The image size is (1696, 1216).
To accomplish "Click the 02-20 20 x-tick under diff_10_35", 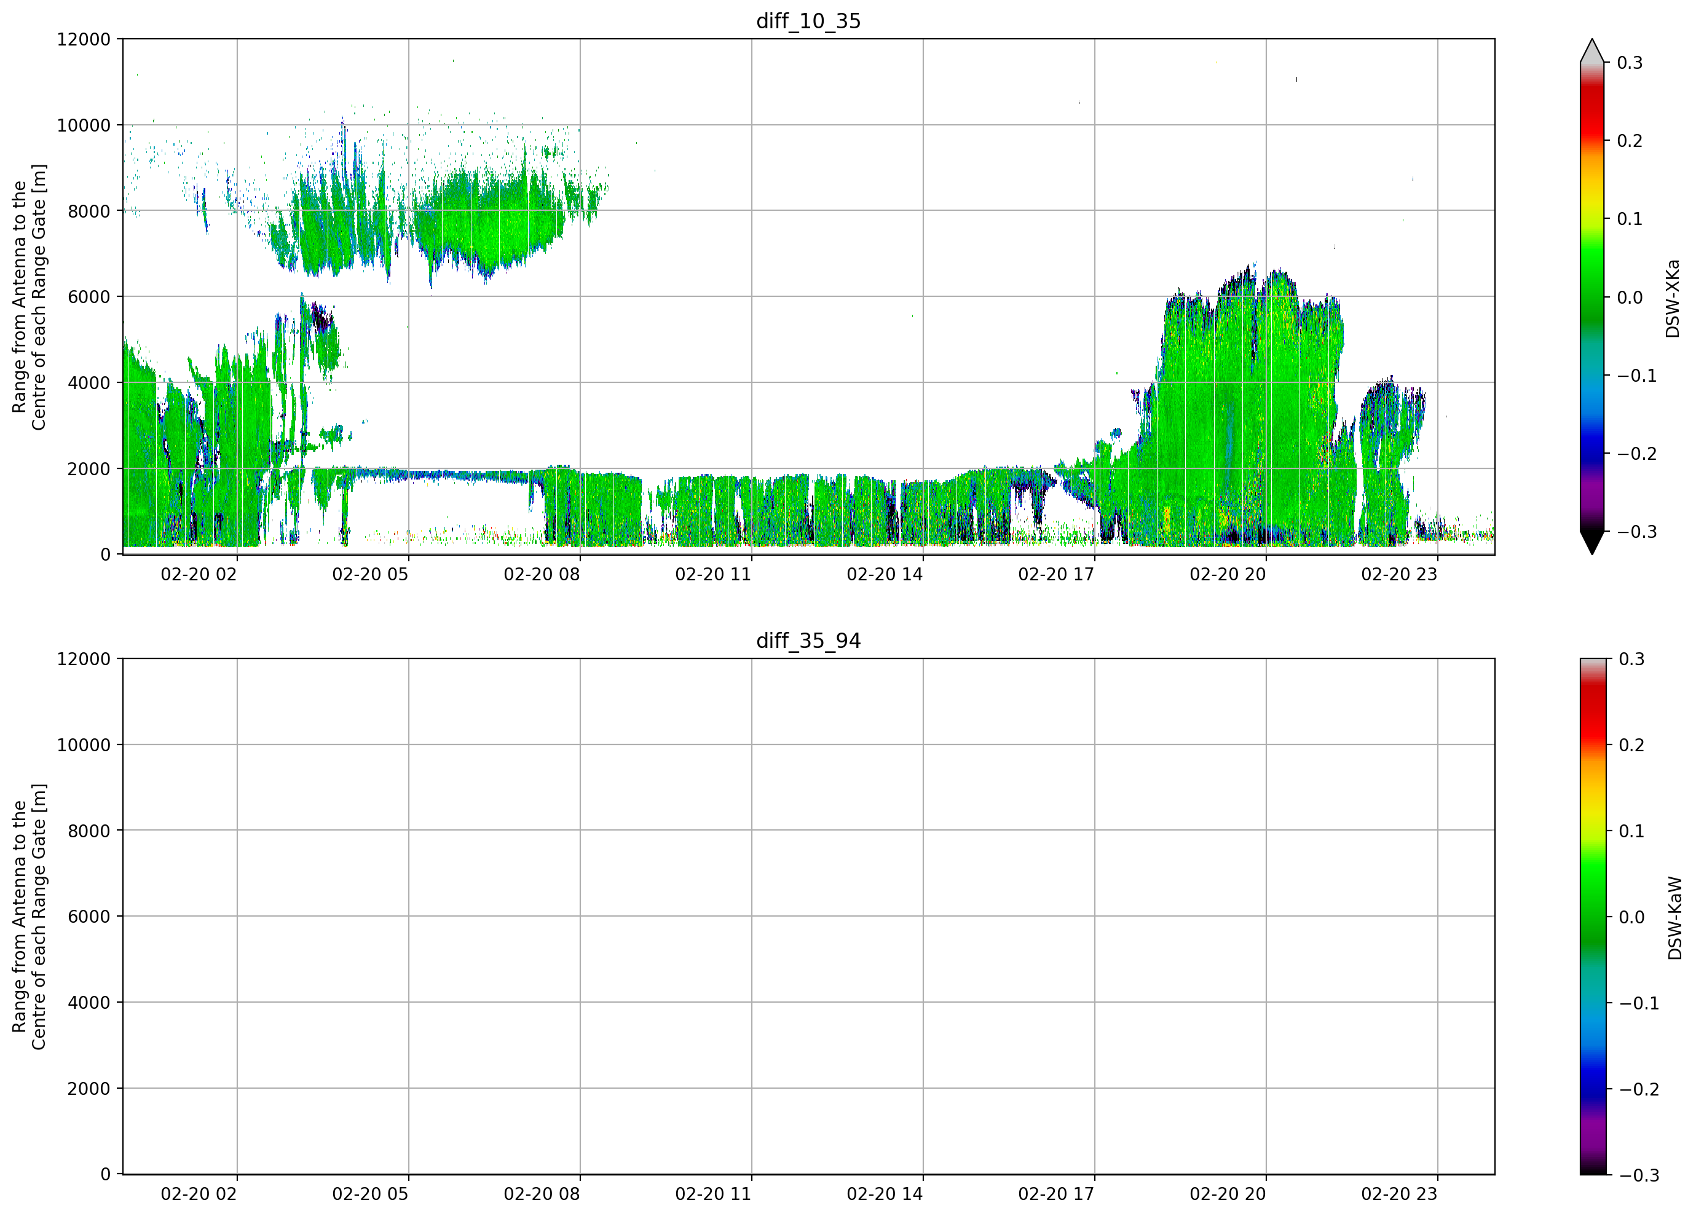I will coord(1228,574).
